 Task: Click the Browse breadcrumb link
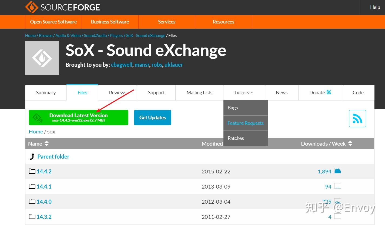click(x=46, y=36)
